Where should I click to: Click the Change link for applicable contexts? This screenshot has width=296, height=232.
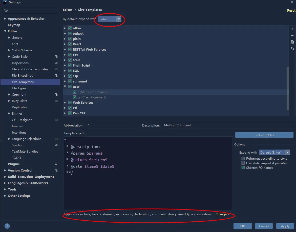tap(221, 214)
